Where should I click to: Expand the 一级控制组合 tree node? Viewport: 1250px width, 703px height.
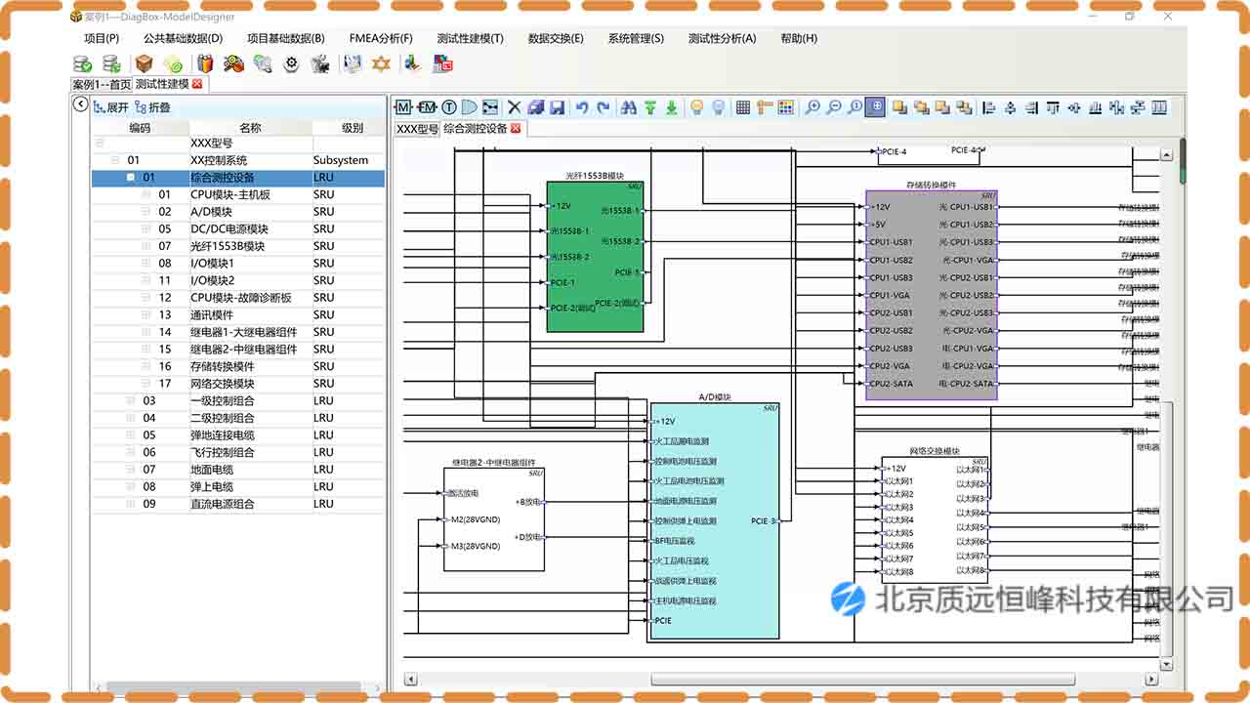pyautogui.click(x=132, y=400)
